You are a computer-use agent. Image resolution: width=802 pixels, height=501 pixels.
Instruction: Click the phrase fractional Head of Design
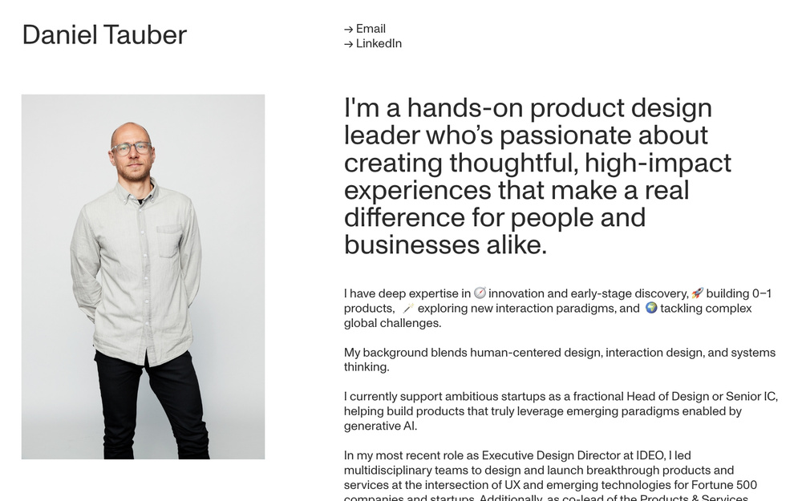click(x=642, y=395)
